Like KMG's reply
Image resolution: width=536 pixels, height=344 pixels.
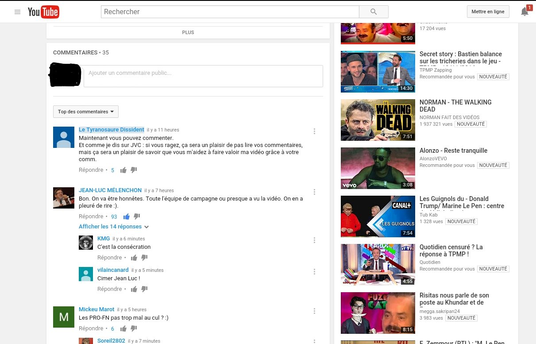pyautogui.click(x=134, y=258)
